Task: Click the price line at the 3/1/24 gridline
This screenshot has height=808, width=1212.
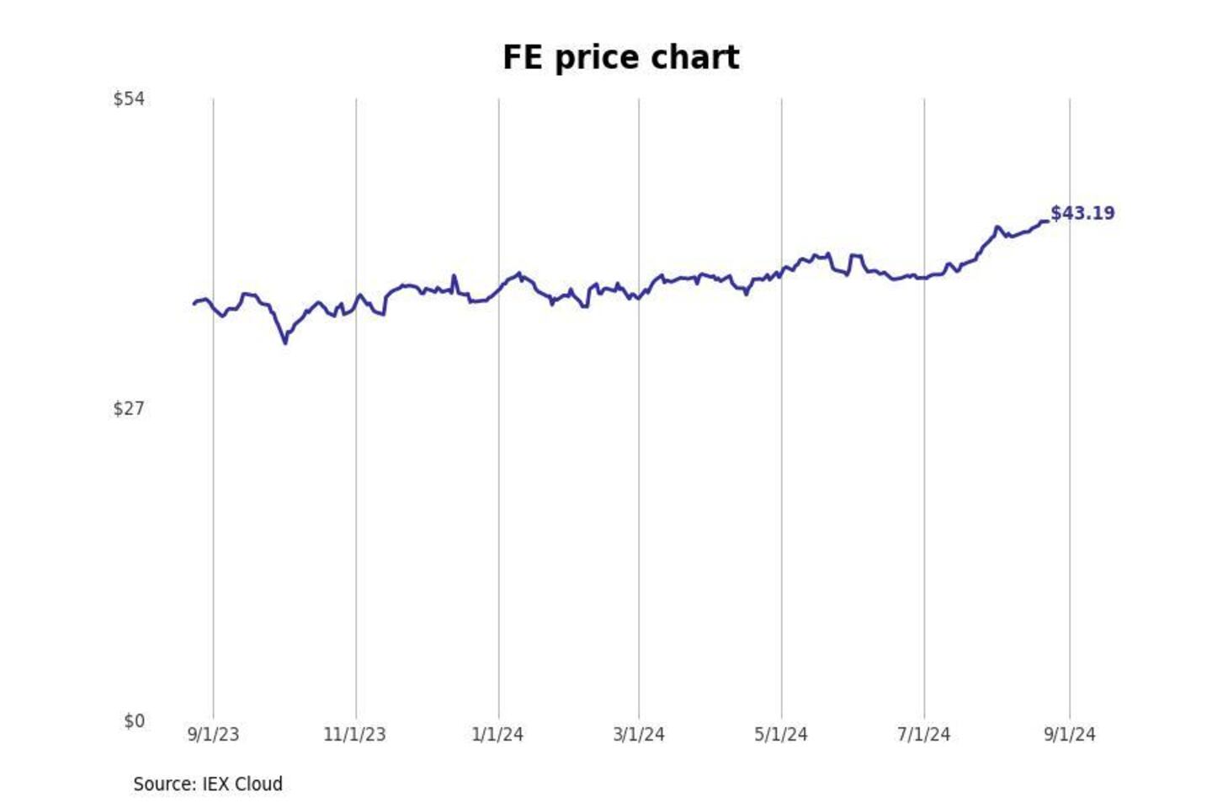Action: coord(639,297)
